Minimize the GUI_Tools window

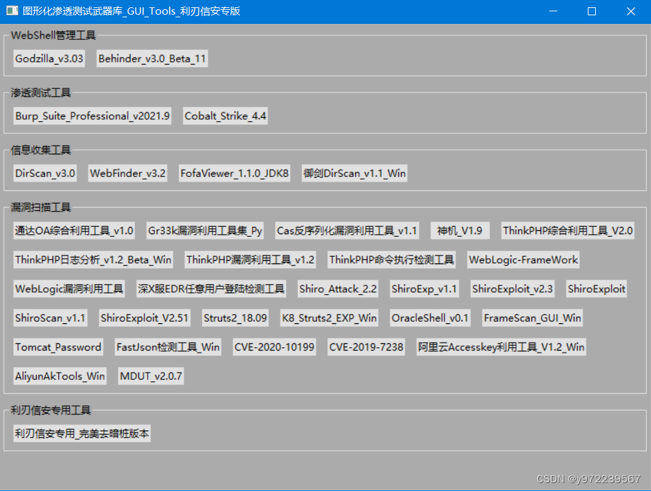point(553,11)
